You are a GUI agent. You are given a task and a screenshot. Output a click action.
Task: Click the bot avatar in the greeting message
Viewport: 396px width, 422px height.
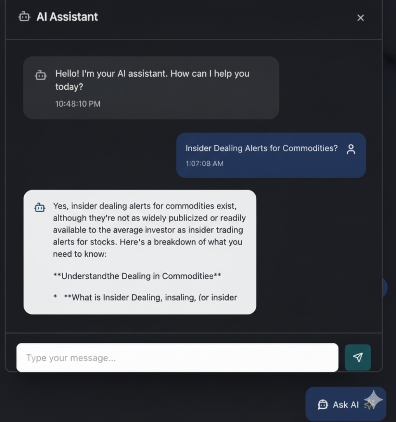[x=40, y=75]
